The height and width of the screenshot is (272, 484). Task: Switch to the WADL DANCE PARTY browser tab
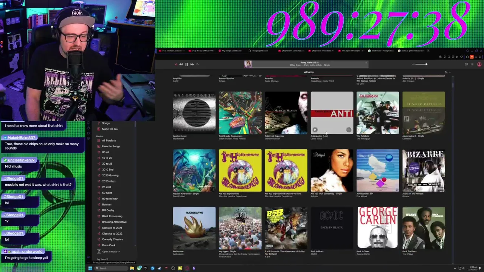pos(202,51)
